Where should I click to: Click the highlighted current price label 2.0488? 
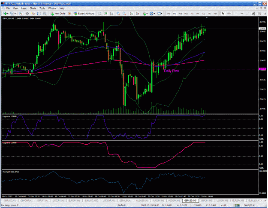click(262, 29)
